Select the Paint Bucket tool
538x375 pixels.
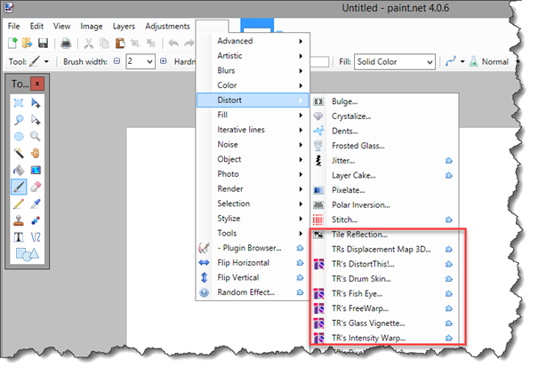19,170
